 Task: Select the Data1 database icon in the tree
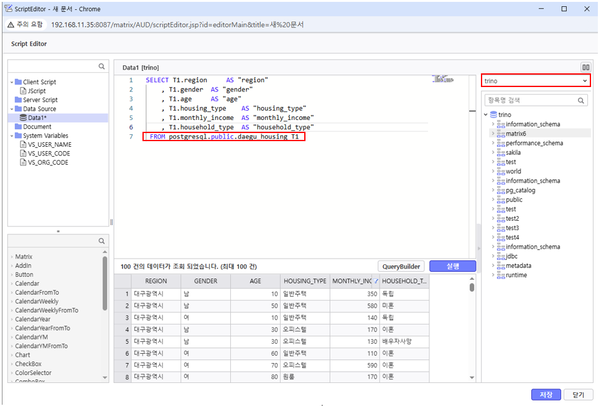pyautogui.click(x=23, y=118)
